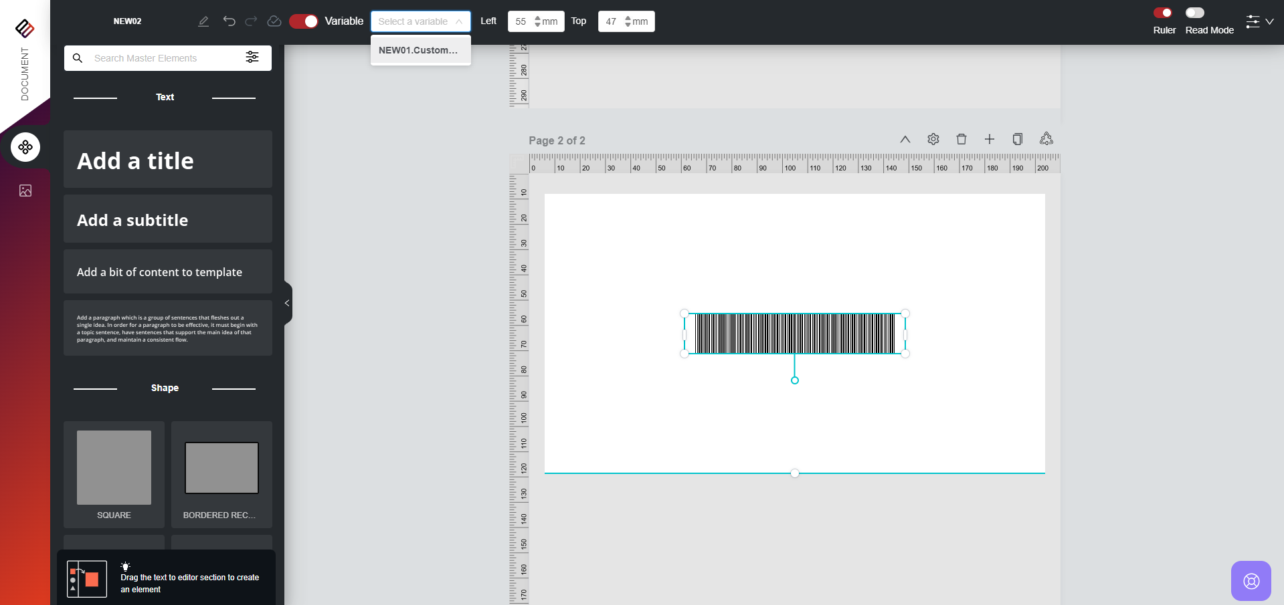This screenshot has height=605, width=1284.
Task: Click the Search Master Elements field
Action: click(161, 58)
